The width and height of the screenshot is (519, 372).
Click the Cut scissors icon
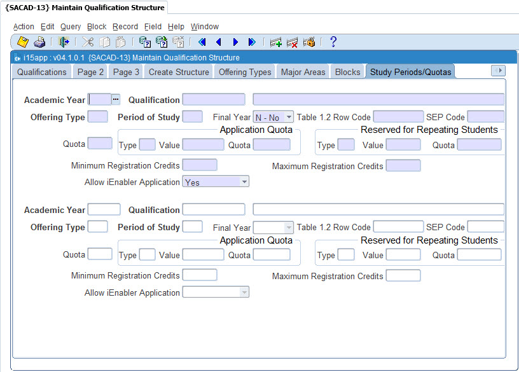88,42
